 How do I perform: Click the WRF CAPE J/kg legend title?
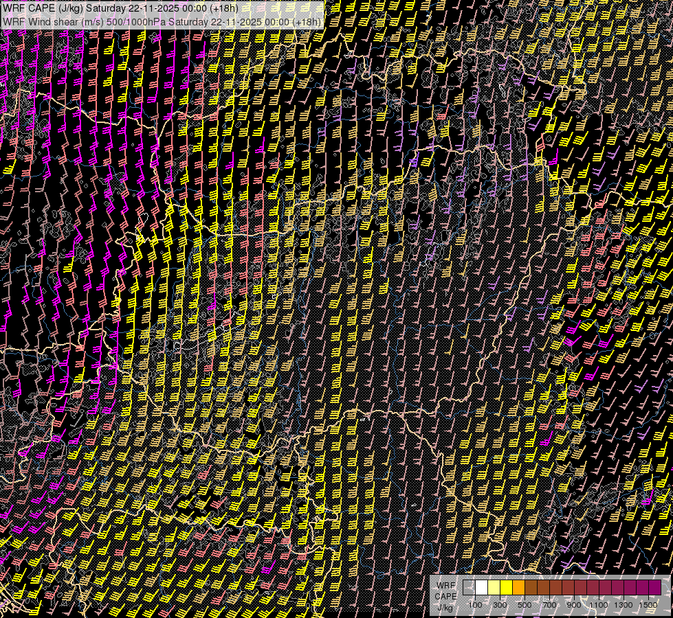tap(445, 597)
